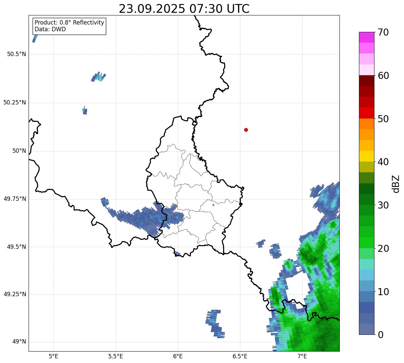
Task: Click the bright green colorbar segment above 20
Action: click(x=366, y=242)
